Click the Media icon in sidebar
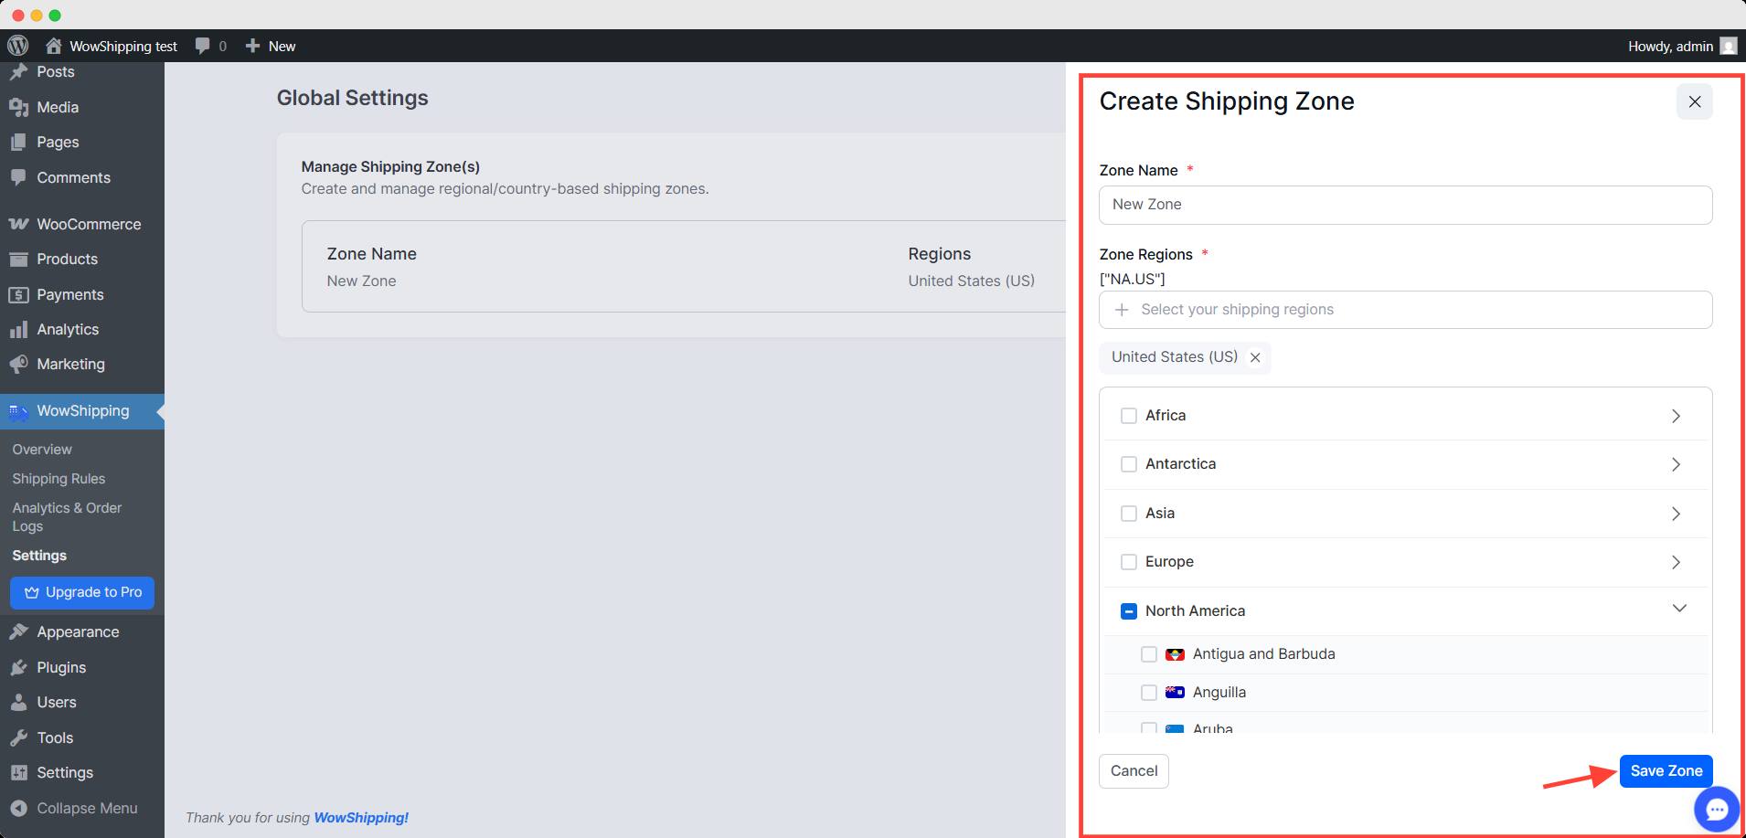 coord(18,107)
